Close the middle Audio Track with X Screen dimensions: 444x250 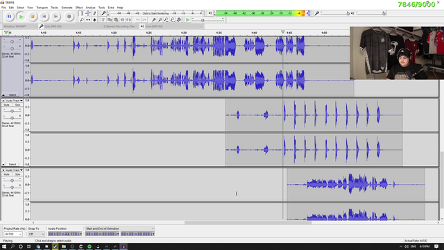pyautogui.click(x=3, y=101)
